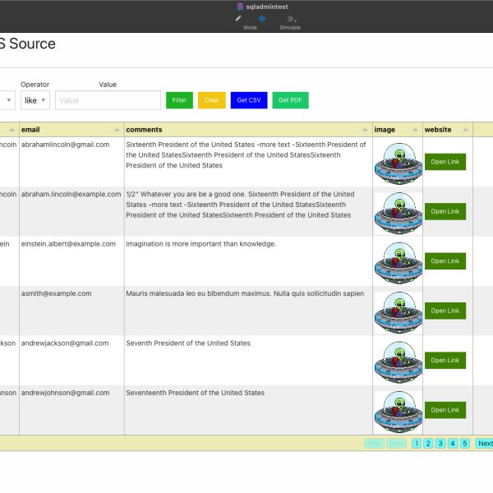Go to page 3 in pagination
Image resolution: width=493 pixels, height=493 pixels.
[x=440, y=444]
